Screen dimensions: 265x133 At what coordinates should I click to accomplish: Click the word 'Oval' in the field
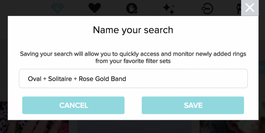[35, 79]
